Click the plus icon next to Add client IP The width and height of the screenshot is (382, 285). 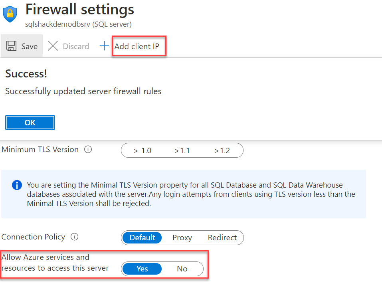coord(104,46)
